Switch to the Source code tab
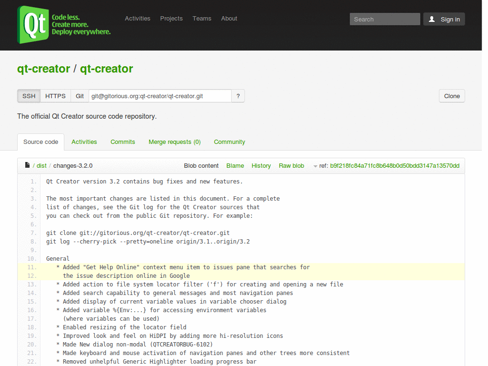The image size is (488, 366). tap(41, 142)
